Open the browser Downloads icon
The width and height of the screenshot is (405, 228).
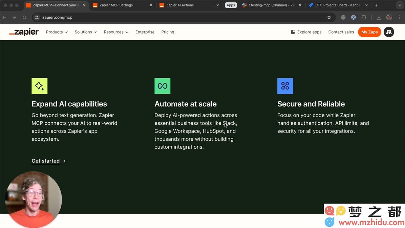[x=379, y=17]
